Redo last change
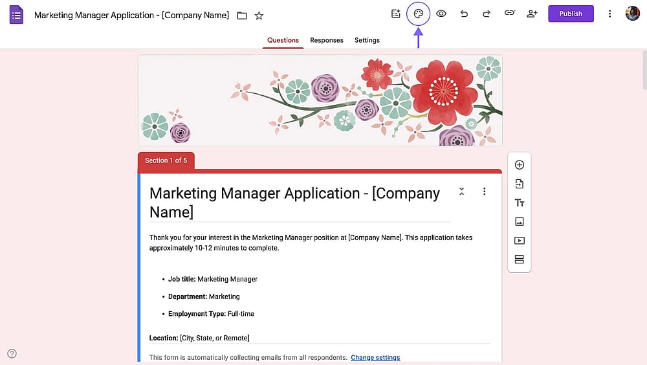 pos(487,14)
